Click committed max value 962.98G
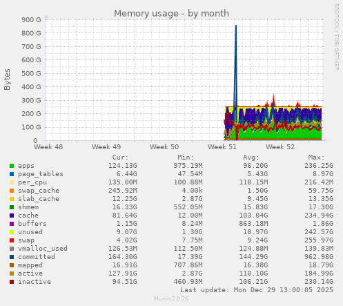 tap(319, 257)
